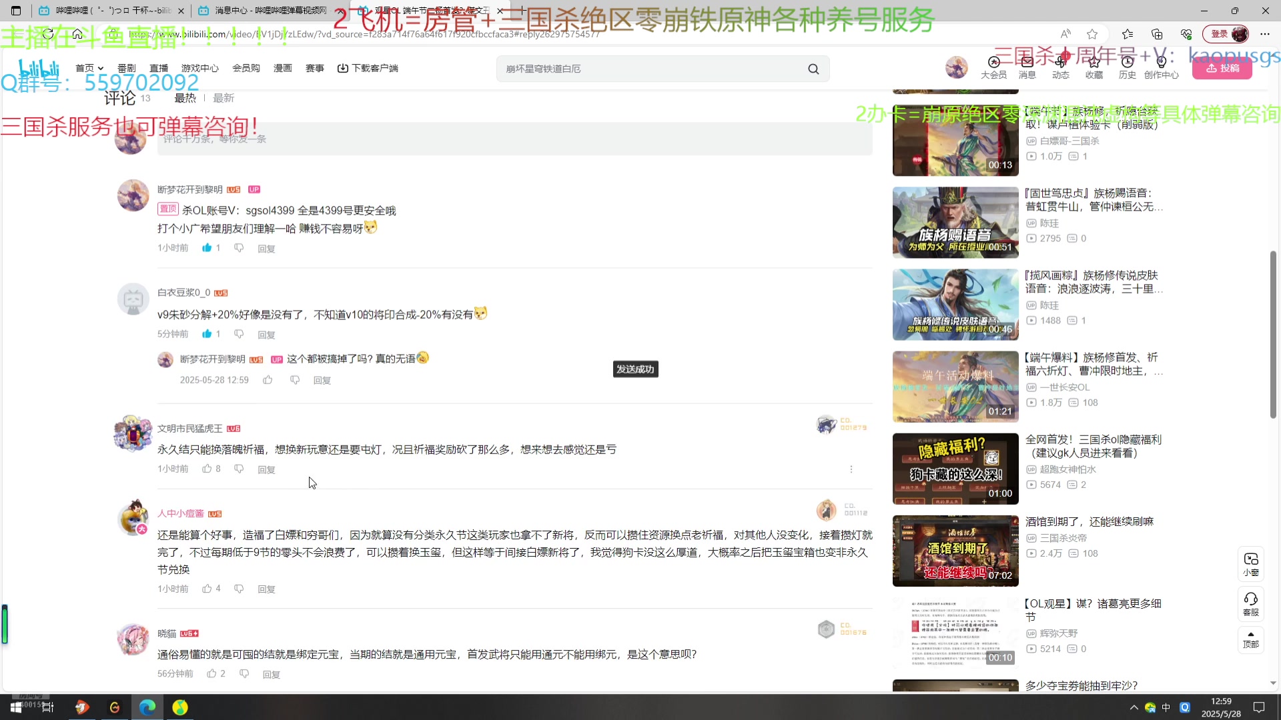Show hidden system tray icons
Screen dimensions: 1281x720
click(x=1134, y=707)
